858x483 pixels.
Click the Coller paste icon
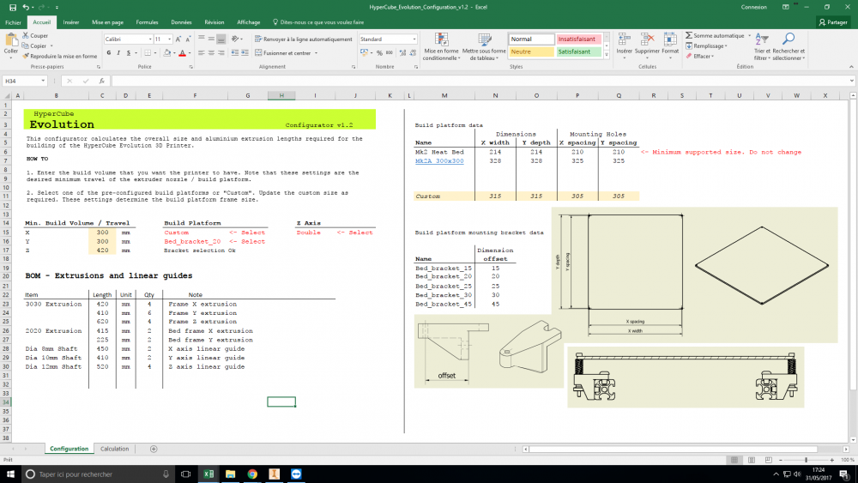(x=11, y=40)
